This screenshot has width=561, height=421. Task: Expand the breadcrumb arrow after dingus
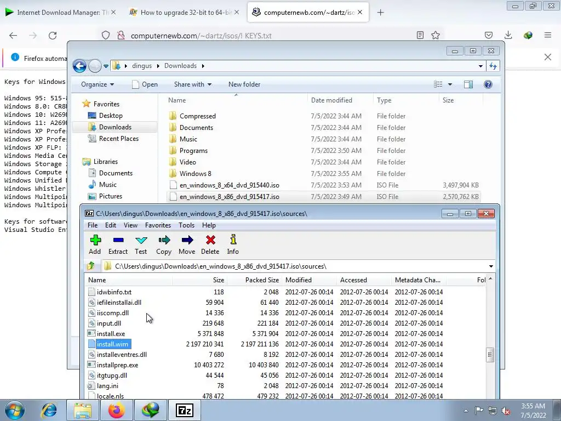[158, 66]
